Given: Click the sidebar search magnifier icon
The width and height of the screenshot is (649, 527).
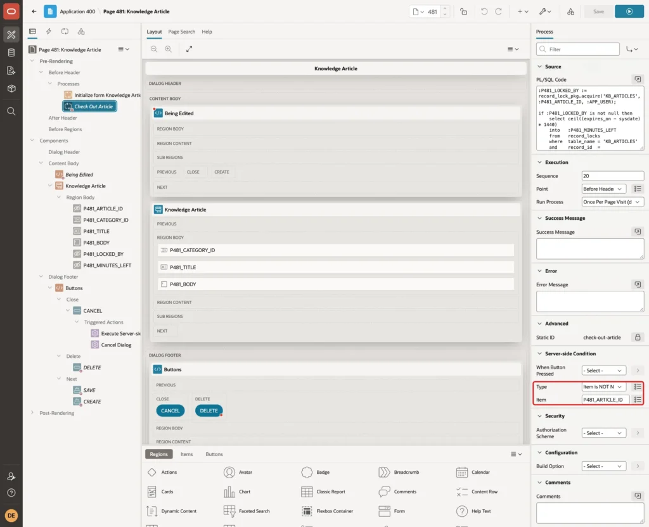Looking at the screenshot, I should click(11, 111).
